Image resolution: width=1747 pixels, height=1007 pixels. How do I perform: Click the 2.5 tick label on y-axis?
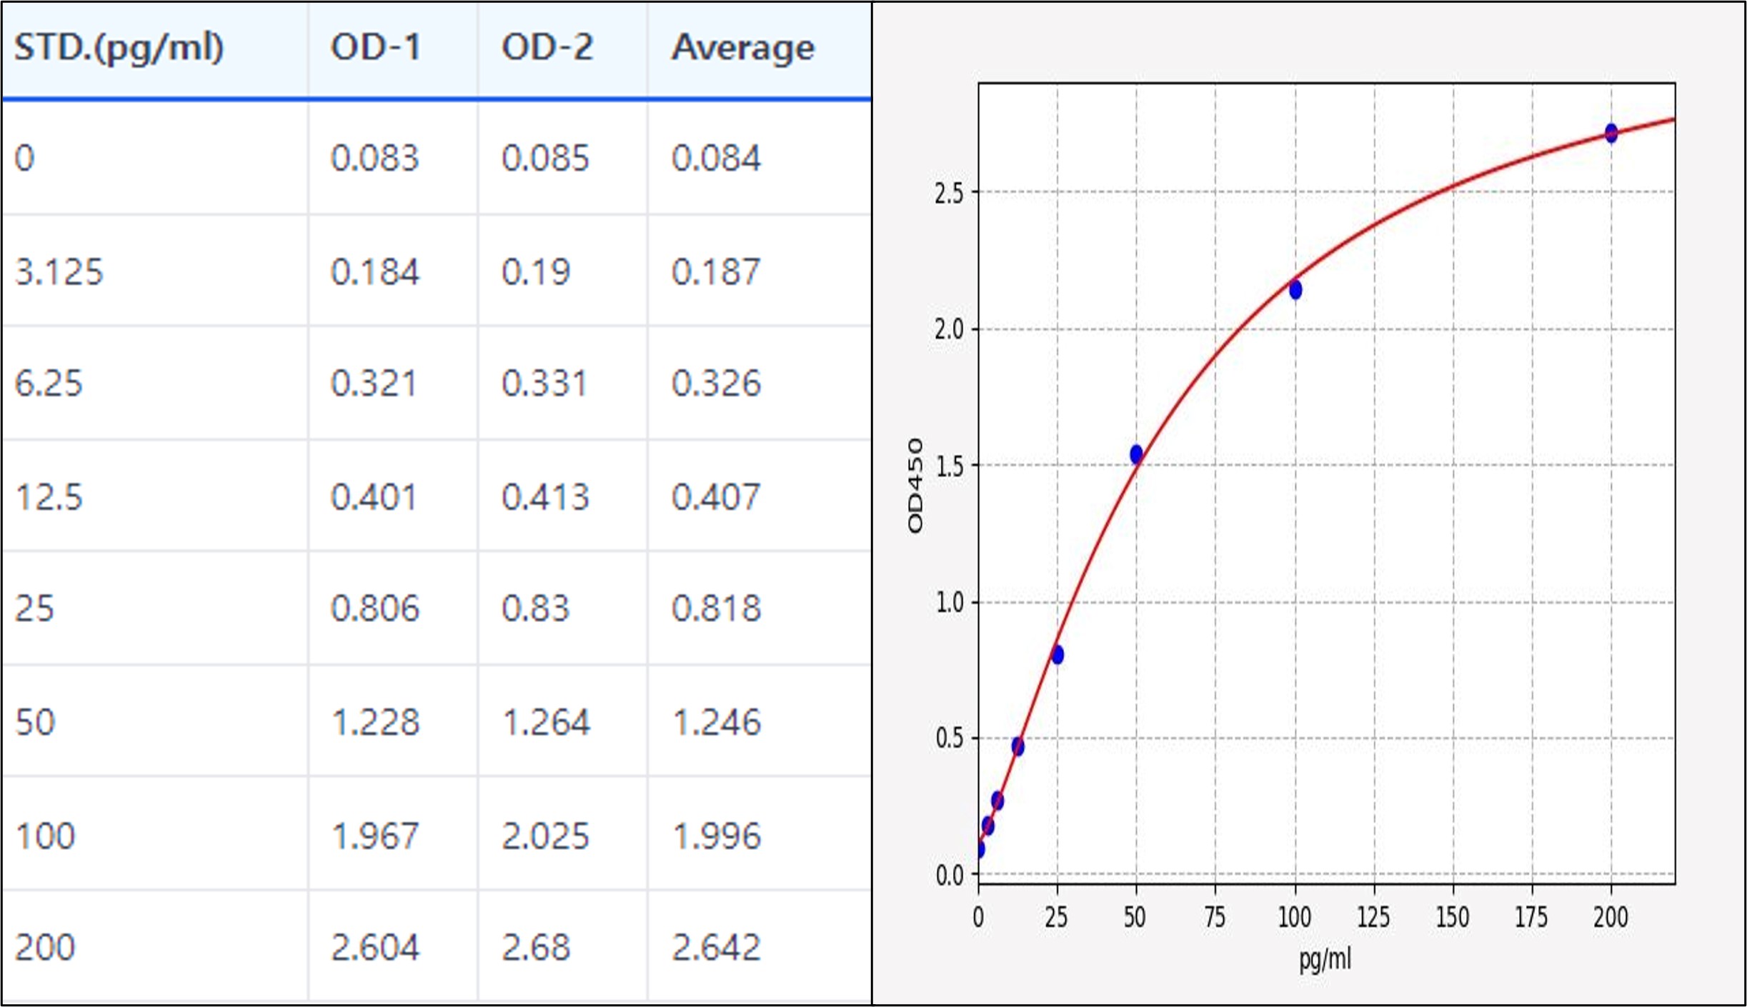click(949, 193)
